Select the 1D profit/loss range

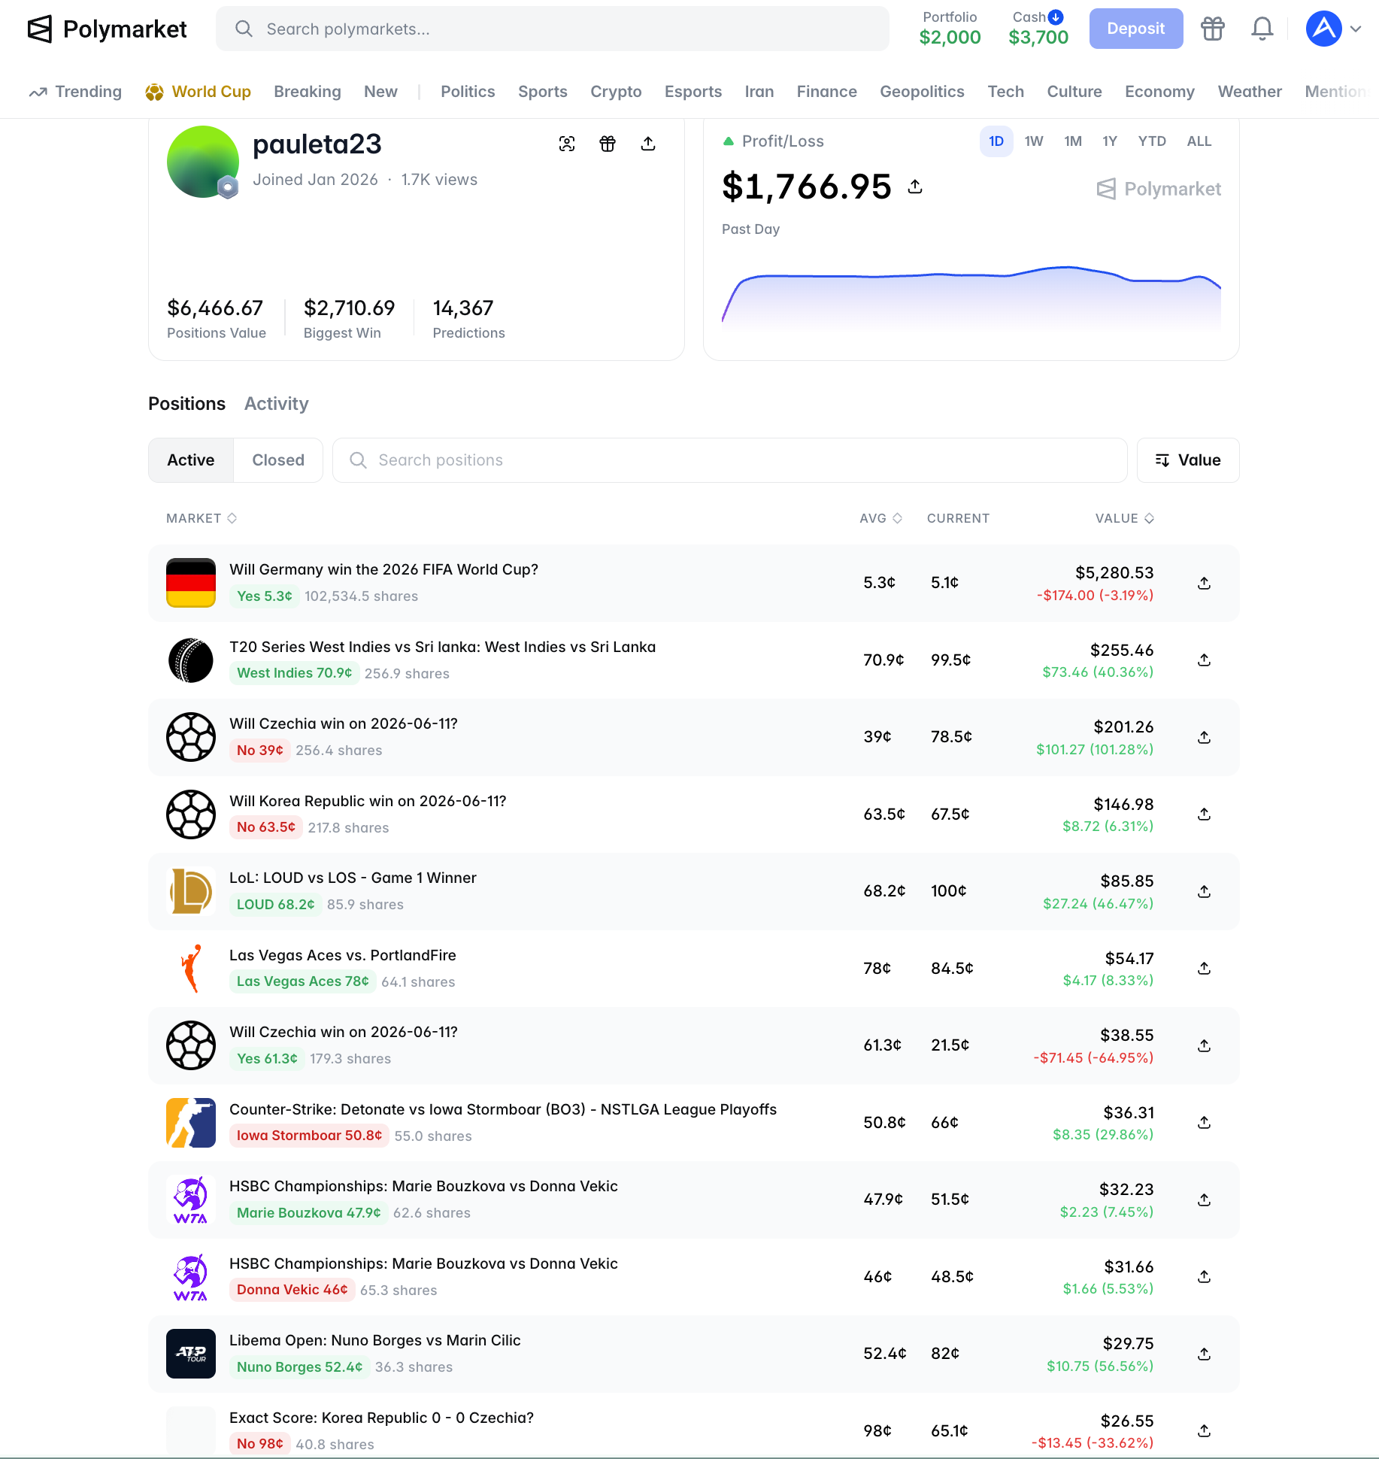tap(996, 141)
